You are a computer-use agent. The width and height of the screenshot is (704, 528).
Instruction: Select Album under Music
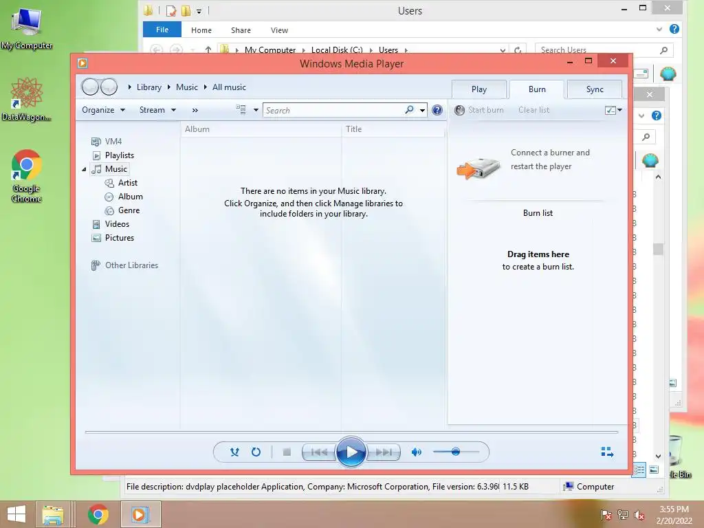pos(124,197)
